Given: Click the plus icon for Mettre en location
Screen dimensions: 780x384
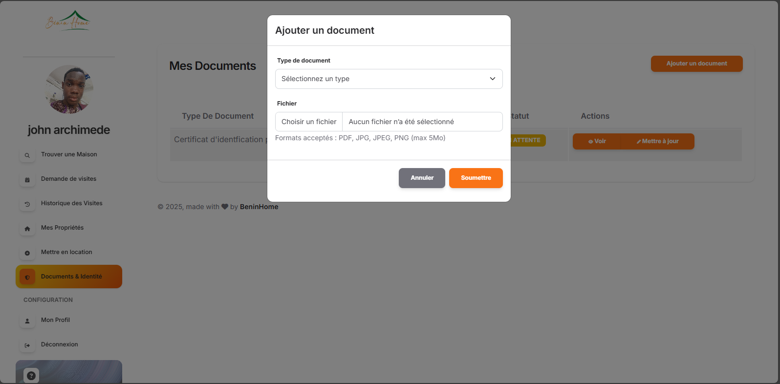Looking at the screenshot, I should coord(27,253).
